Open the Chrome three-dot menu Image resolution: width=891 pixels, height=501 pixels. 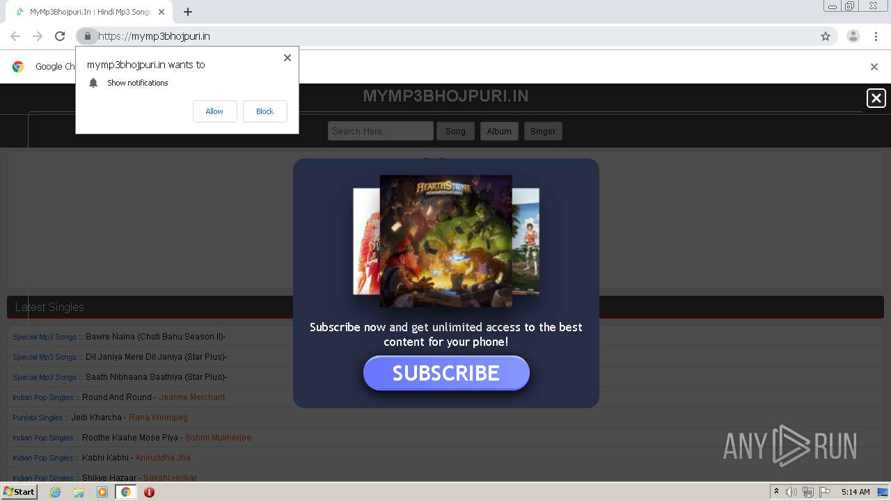click(876, 36)
